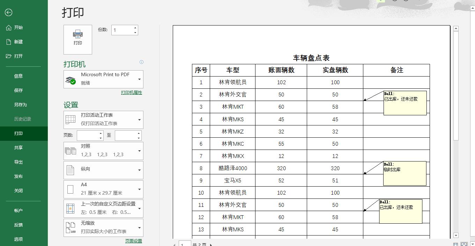Click the back arrow at top left
Image resolution: width=475 pixels, height=246 pixels.
8,12
